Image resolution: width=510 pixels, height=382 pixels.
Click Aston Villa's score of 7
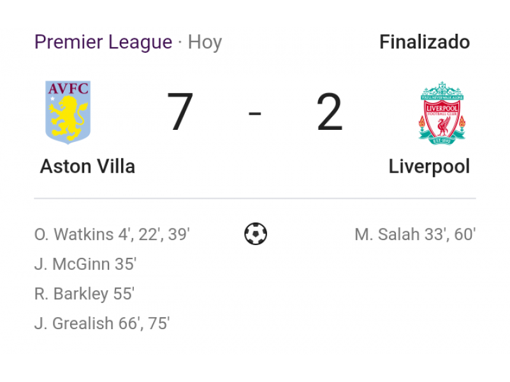coord(180,111)
